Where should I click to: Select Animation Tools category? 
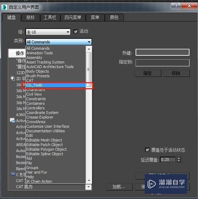click(40, 53)
